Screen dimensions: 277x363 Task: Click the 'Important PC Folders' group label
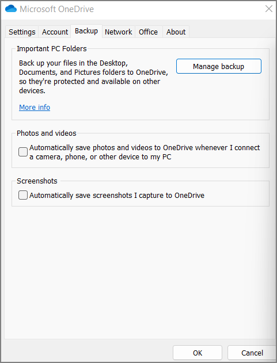[52, 49]
